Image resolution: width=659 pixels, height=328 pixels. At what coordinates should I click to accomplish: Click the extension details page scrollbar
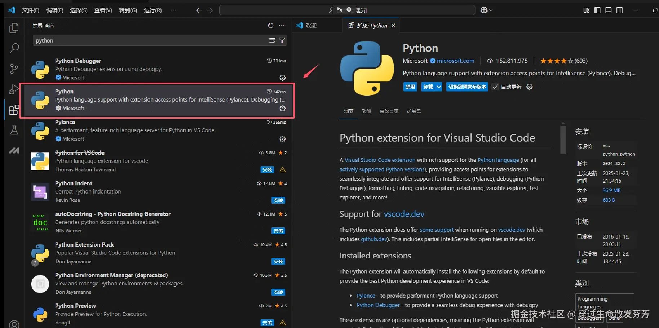(563, 140)
